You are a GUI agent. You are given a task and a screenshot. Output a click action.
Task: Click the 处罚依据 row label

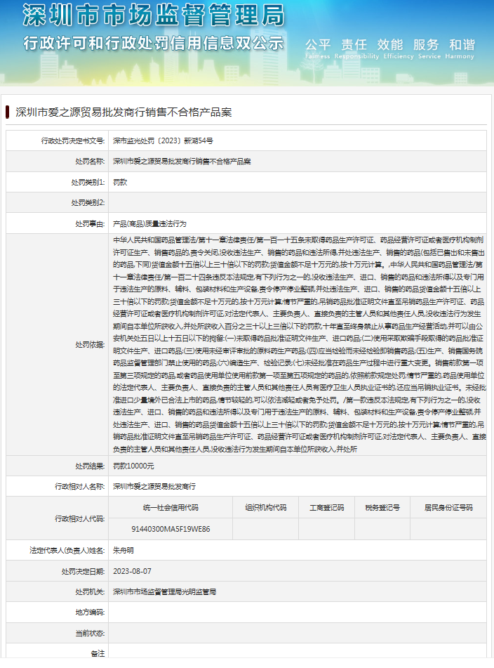[x=89, y=345]
